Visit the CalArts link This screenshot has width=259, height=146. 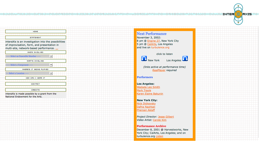click(x=152, y=44)
